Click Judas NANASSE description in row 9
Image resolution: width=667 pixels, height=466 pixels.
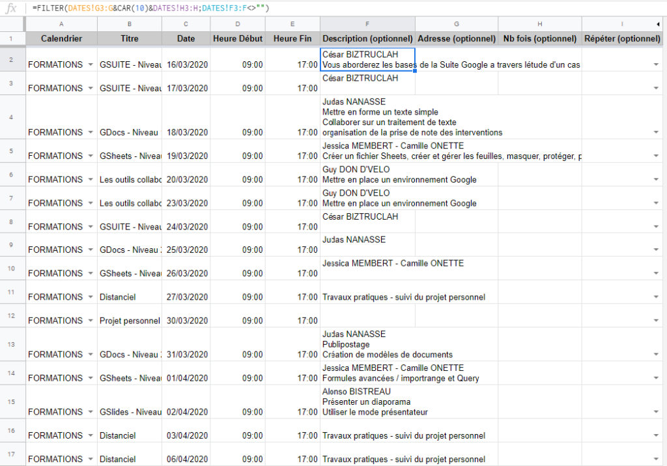click(x=367, y=244)
